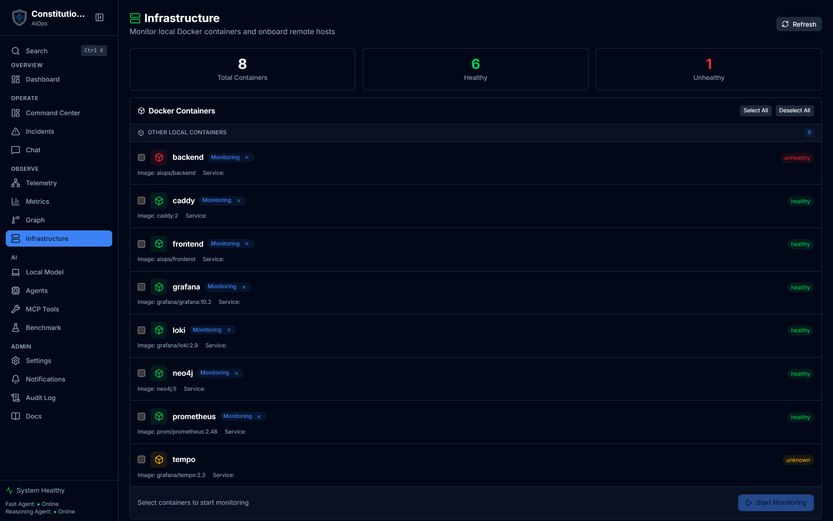
Task: Check the tempo container checkbox
Action: coord(141,459)
